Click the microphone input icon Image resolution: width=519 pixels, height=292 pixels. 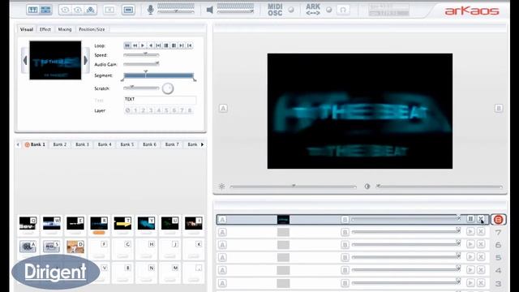(x=150, y=10)
